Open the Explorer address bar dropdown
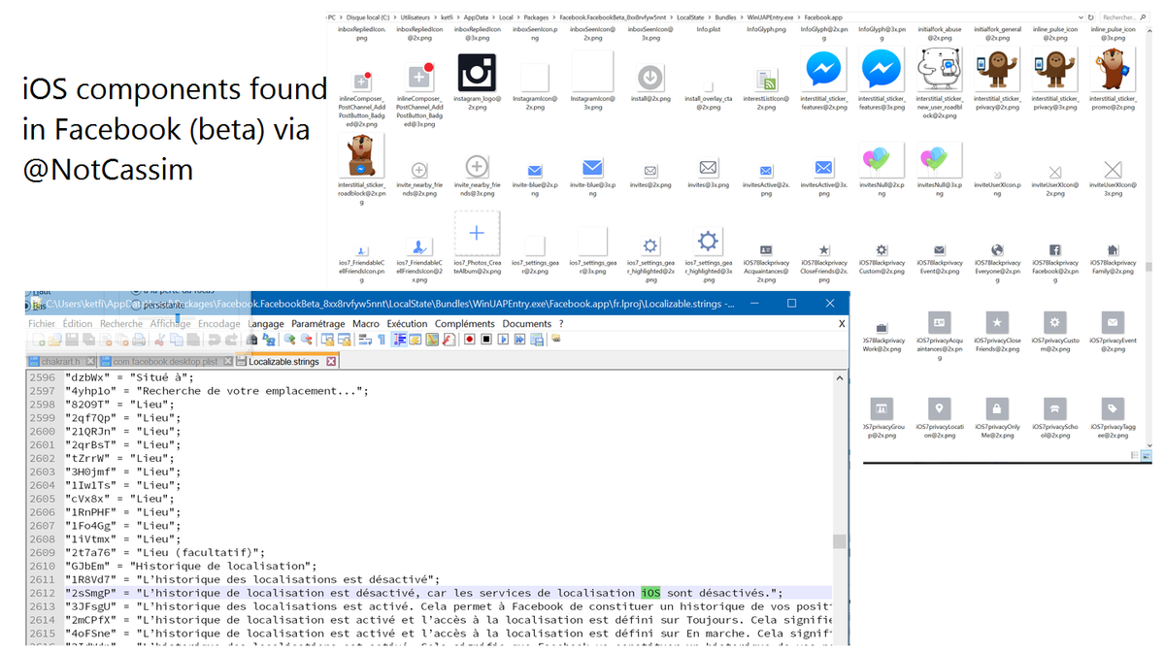Image resolution: width=1165 pixels, height=652 pixels. click(x=1081, y=17)
